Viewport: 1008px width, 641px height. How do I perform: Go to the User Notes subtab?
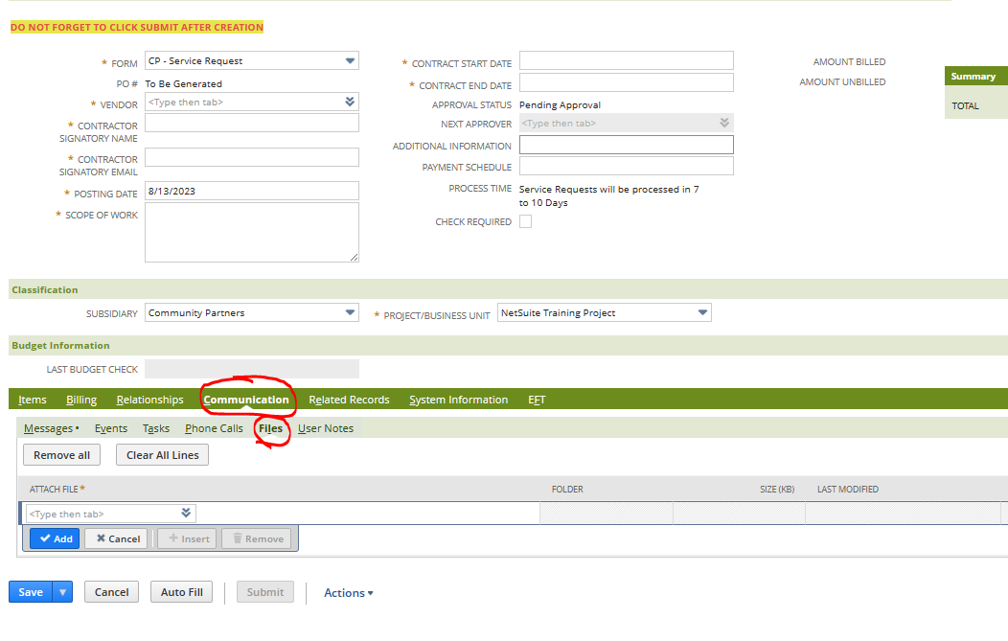326,428
